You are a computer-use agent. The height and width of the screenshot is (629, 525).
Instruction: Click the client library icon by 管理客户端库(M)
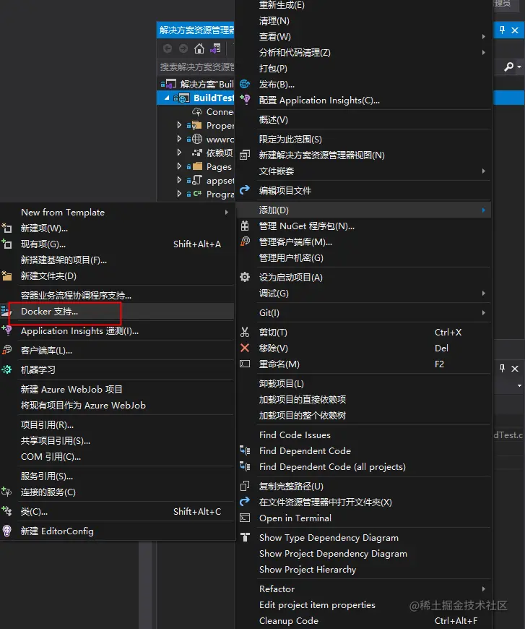245,241
